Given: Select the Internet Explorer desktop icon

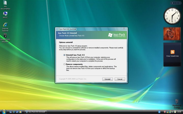Looking at the screenshot, I should point(5,27).
